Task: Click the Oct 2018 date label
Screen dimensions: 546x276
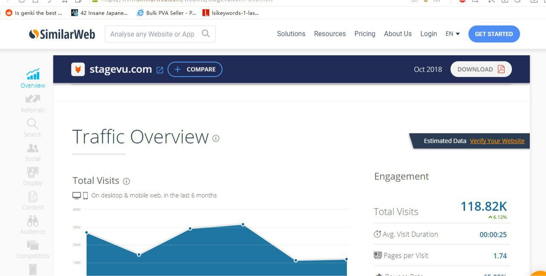Action: 428,69
